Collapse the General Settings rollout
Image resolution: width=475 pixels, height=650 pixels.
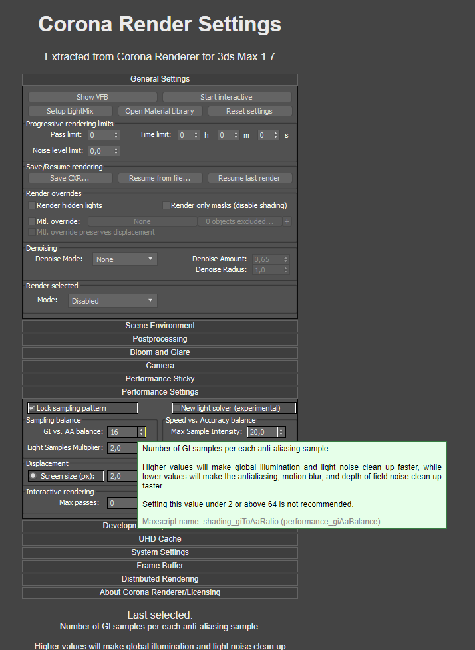[160, 79]
